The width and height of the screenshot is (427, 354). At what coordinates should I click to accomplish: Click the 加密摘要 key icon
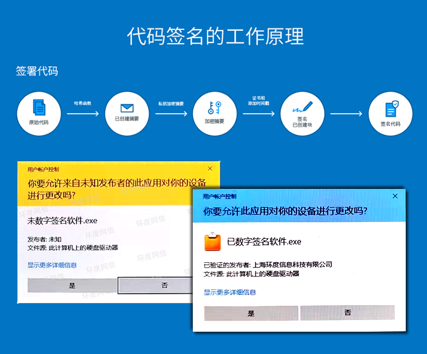[x=214, y=108]
